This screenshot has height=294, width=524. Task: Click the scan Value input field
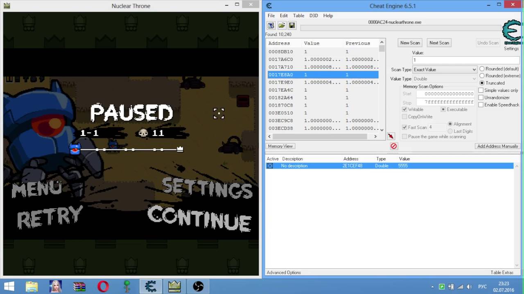point(465,60)
